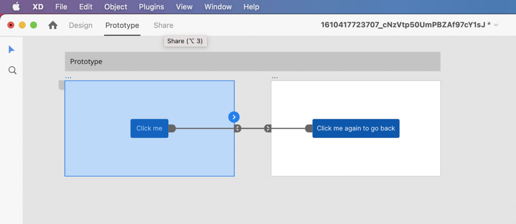Image resolution: width=516 pixels, height=224 pixels.
Task: Click the blue interaction arrow handle
Action: 234,117
